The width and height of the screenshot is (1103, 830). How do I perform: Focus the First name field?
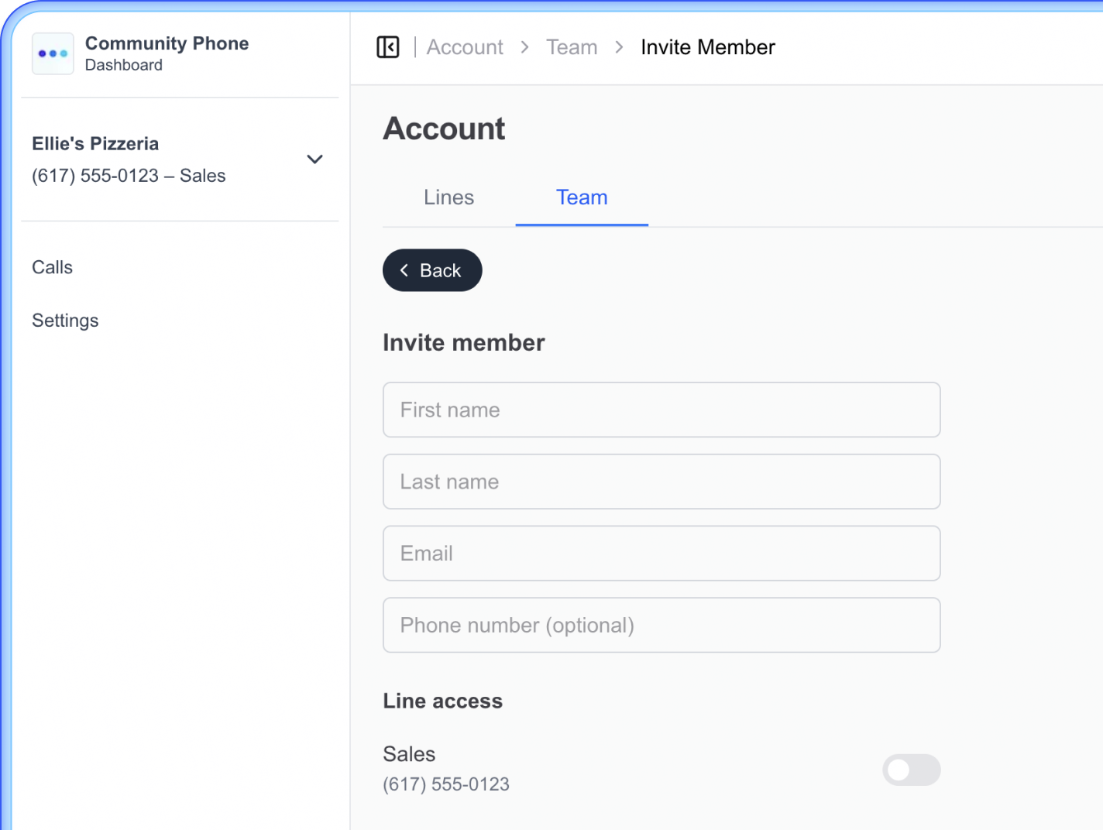[x=661, y=410]
